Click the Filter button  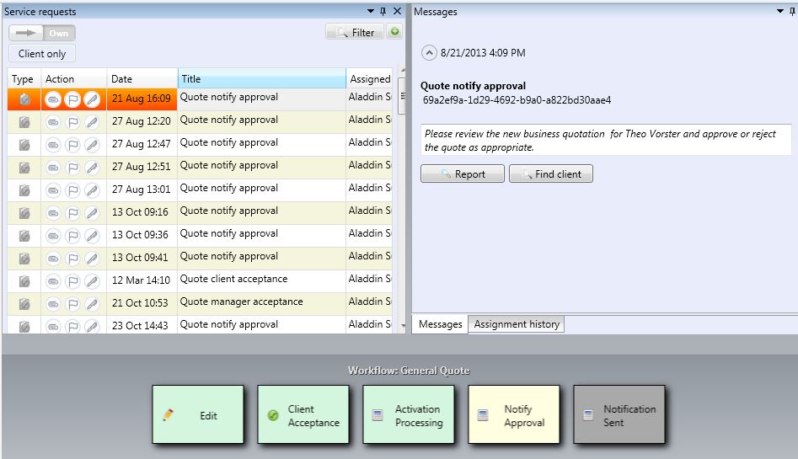pyautogui.click(x=355, y=32)
